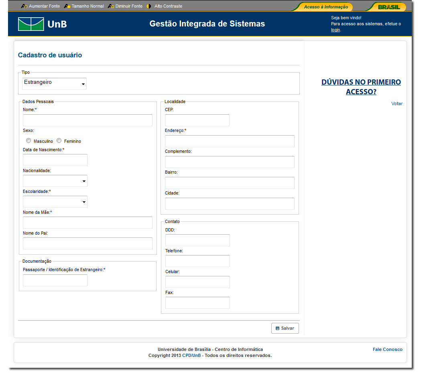423x375 pixels.
Task: Open the Dúvidas no primeiro acesso link
Action: [x=361, y=87]
